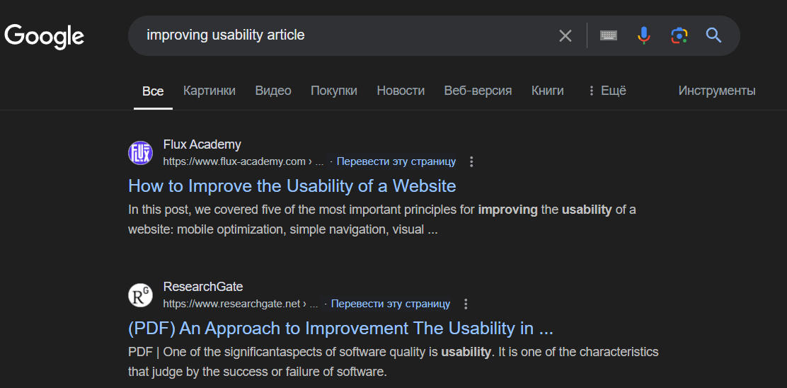Open three-dot options for ResearchGate result
This screenshot has width=787, height=388.
click(x=466, y=304)
